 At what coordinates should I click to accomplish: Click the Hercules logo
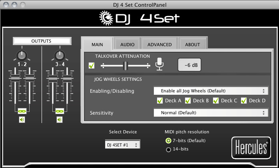click(251, 148)
